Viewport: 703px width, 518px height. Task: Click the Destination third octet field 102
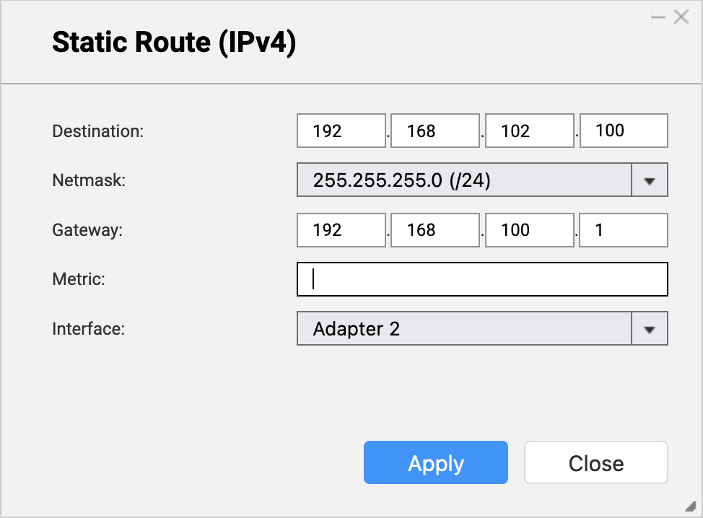[x=530, y=131]
